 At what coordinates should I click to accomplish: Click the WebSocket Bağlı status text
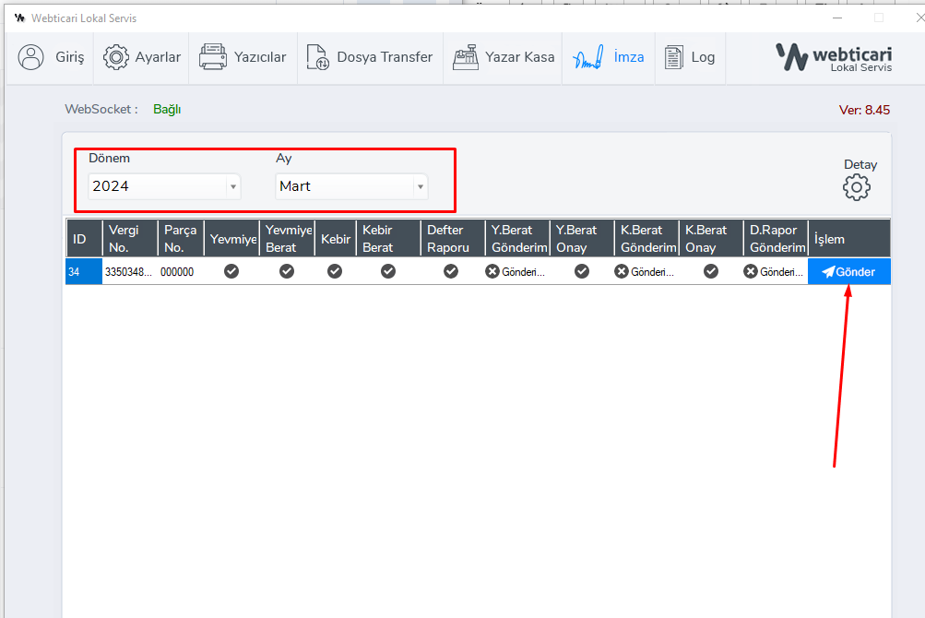tap(167, 109)
